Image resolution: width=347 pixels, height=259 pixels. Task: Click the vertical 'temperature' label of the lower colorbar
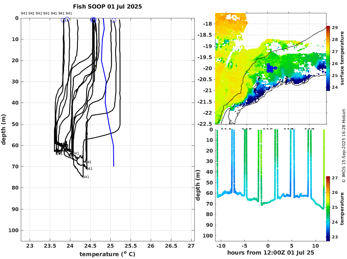(342, 208)
